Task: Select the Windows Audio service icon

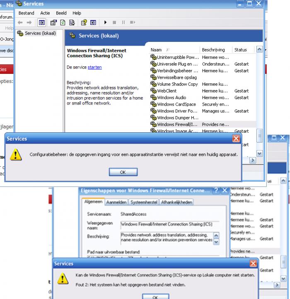Action: tap(153, 97)
